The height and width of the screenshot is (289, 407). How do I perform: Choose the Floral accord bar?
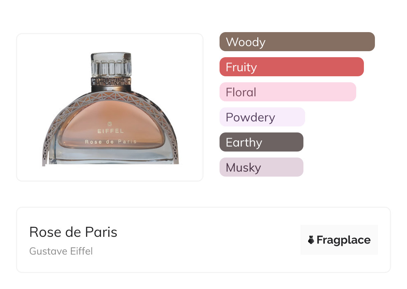[x=287, y=92]
